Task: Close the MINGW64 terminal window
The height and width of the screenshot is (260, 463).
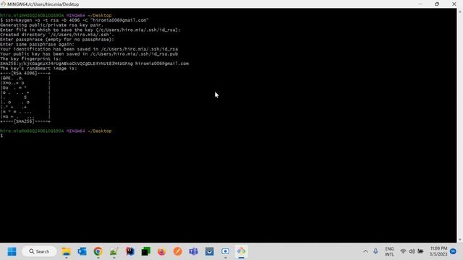Action: (x=454, y=4)
